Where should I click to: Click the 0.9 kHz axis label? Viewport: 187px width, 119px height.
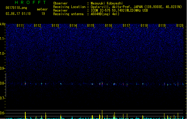point(2,68)
